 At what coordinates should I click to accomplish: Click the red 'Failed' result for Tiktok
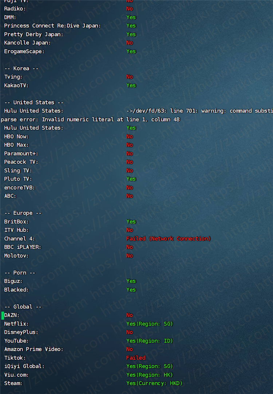(x=136, y=358)
